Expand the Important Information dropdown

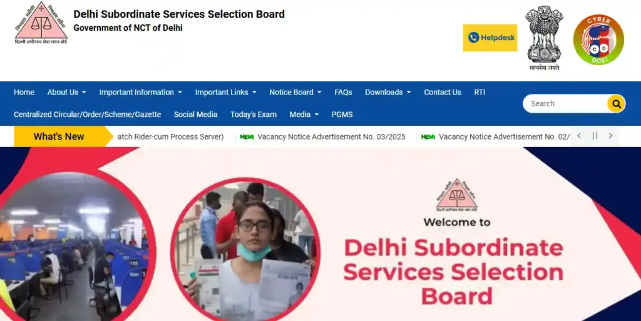click(x=141, y=93)
